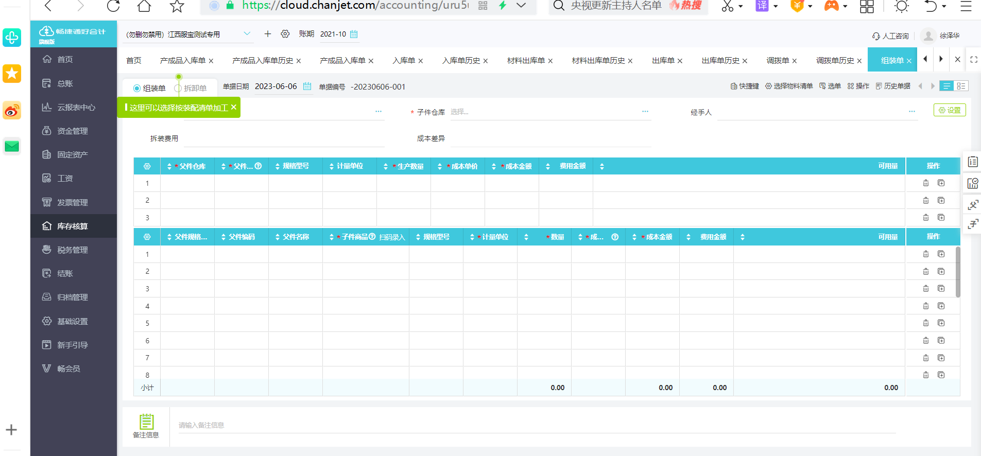This screenshot has height=456, width=981.
Task: Select the 拆卸单 radio button
Action: pyautogui.click(x=178, y=89)
